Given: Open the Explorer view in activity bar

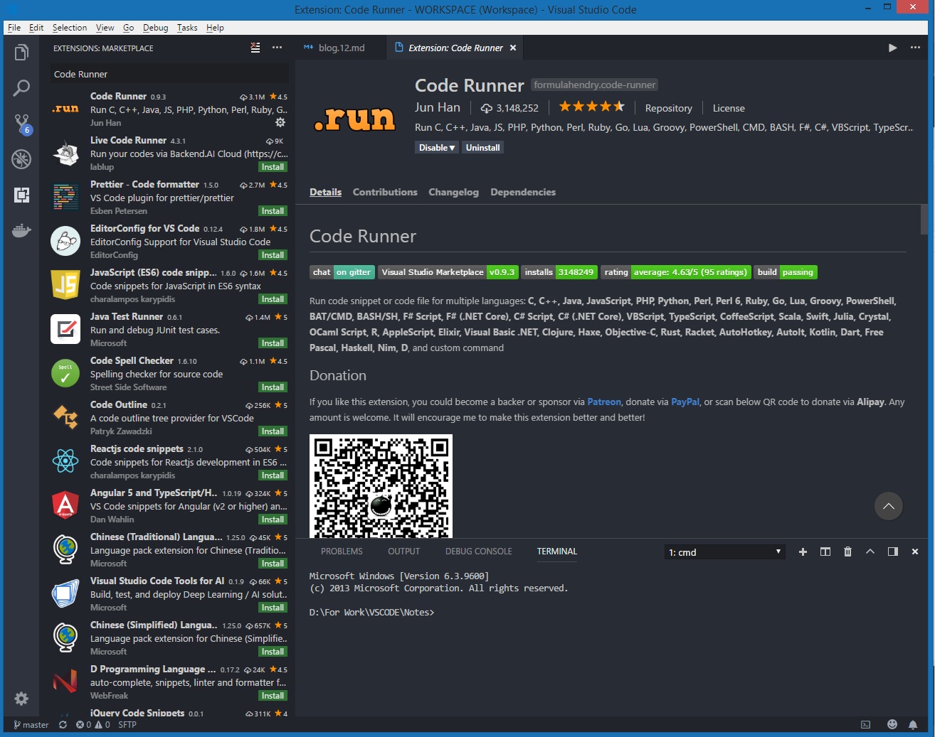Looking at the screenshot, I should coord(21,53).
